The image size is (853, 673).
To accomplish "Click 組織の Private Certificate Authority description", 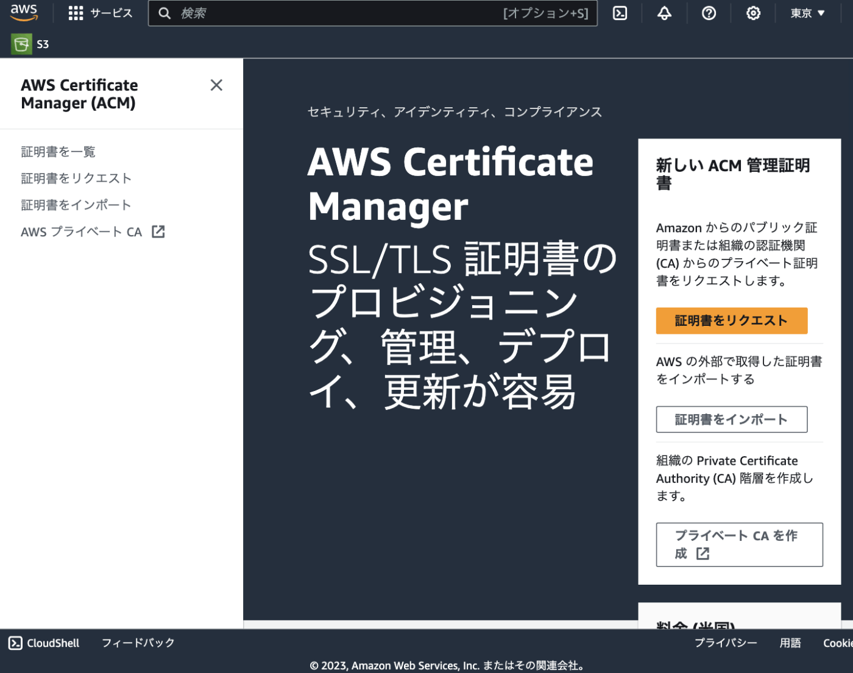I will click(x=735, y=478).
